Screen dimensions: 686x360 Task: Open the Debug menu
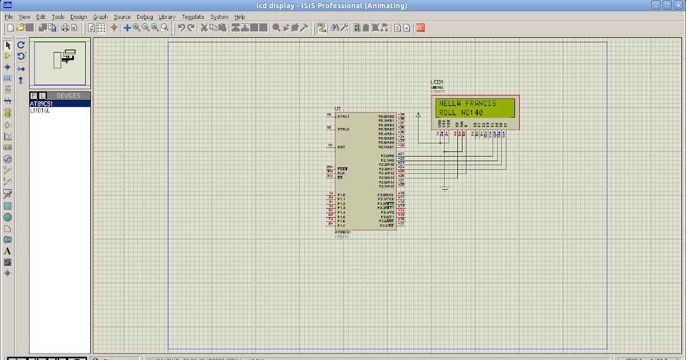[x=145, y=17]
